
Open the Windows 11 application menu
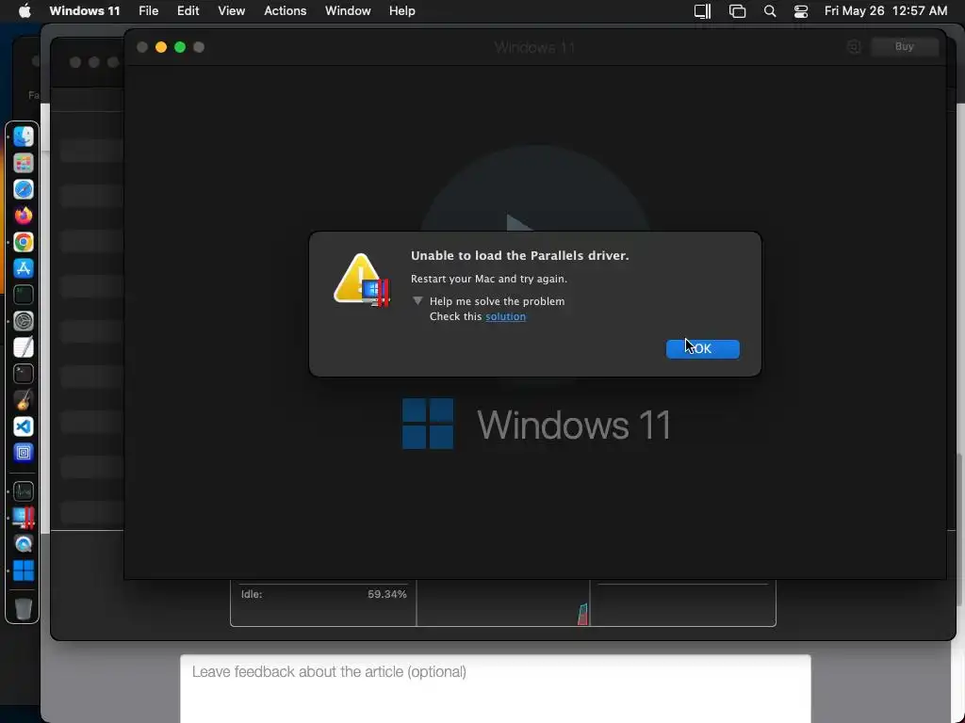84,11
